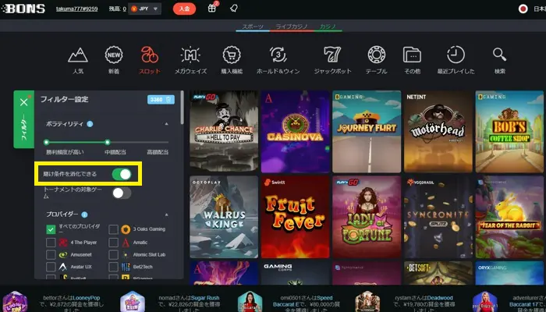Image resolution: width=546 pixels, height=312 pixels.
Task: Check the 3 Oaks Gaming provider checkbox
Action: [x=114, y=229]
